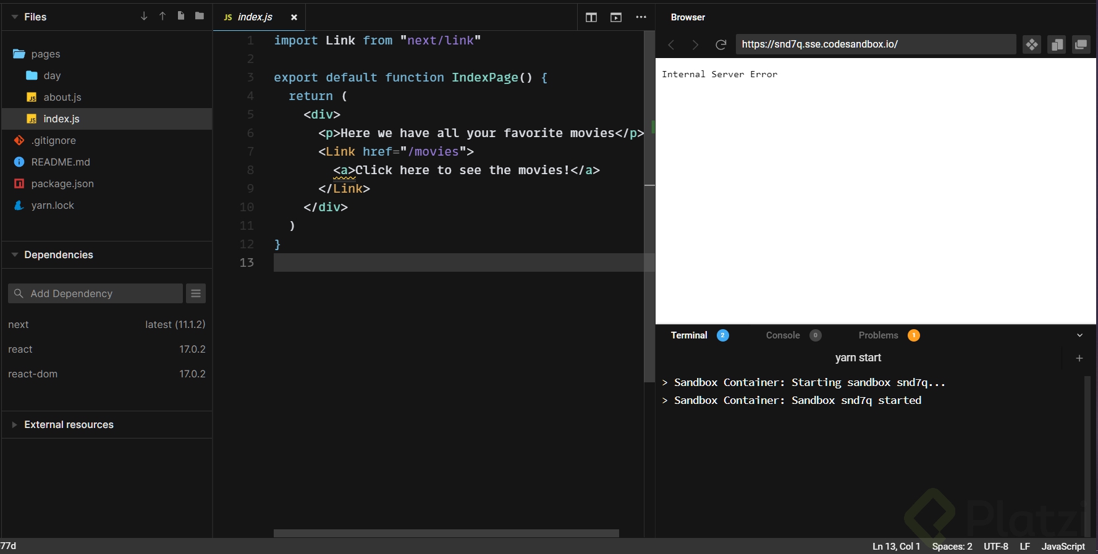Switch to the Console tab
This screenshot has width=1098, height=554.
click(x=783, y=335)
